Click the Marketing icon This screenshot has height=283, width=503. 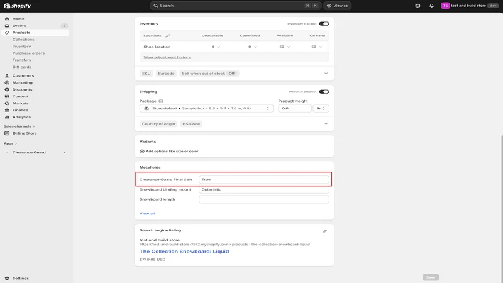pyautogui.click(x=7, y=82)
